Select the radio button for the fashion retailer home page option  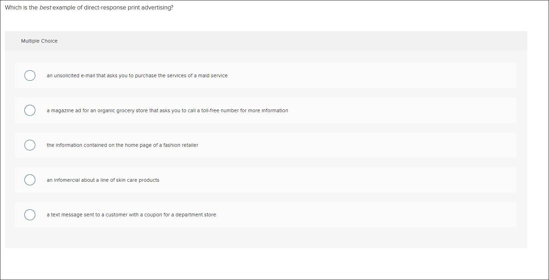30,145
